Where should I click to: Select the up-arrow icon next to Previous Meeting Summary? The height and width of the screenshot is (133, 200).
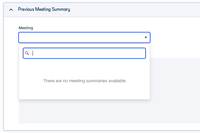(11, 9)
